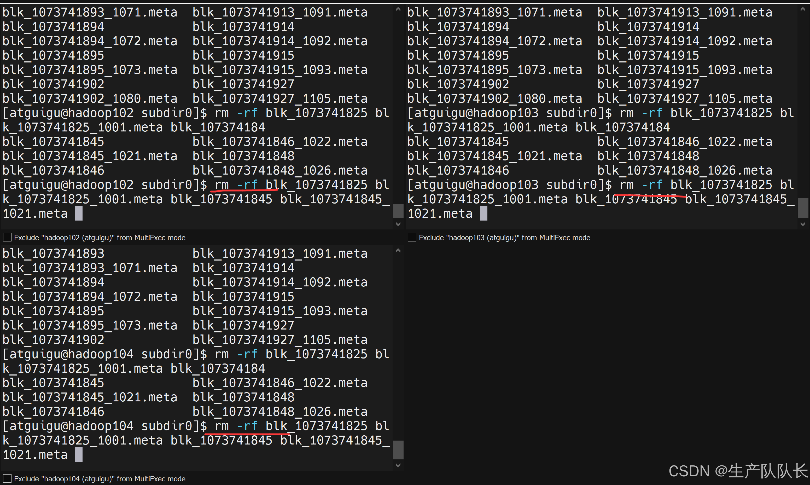Click scroll-up arrow of the hadoop103 terminal pane
810x485 pixels.
[x=803, y=9]
